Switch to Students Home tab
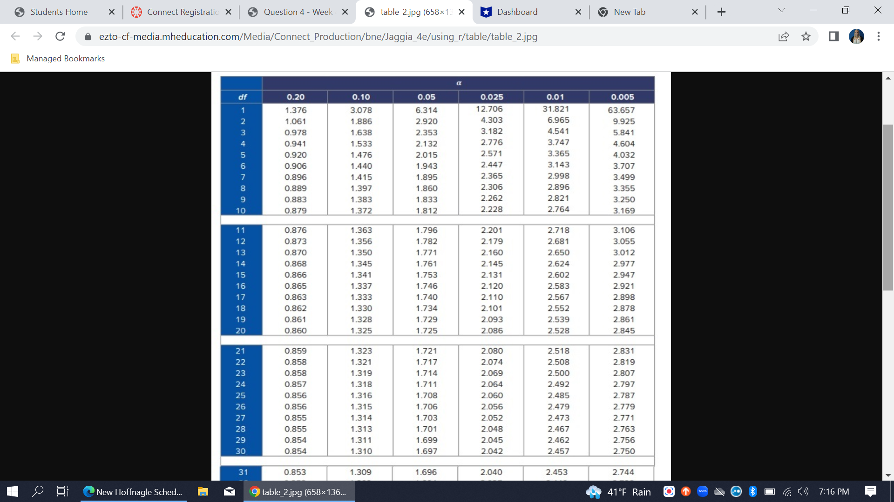Viewport: 894px width, 502px height. pos(59,12)
